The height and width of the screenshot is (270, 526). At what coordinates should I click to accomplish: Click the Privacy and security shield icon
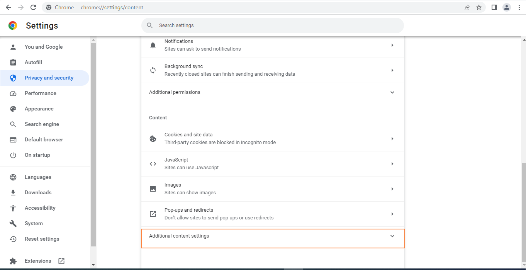point(13,78)
